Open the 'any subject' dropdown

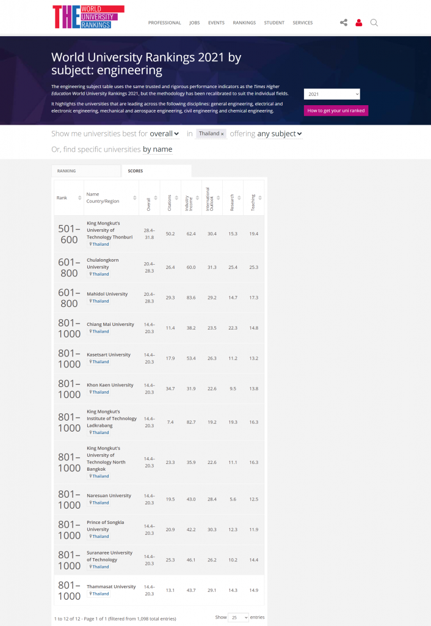[280, 134]
